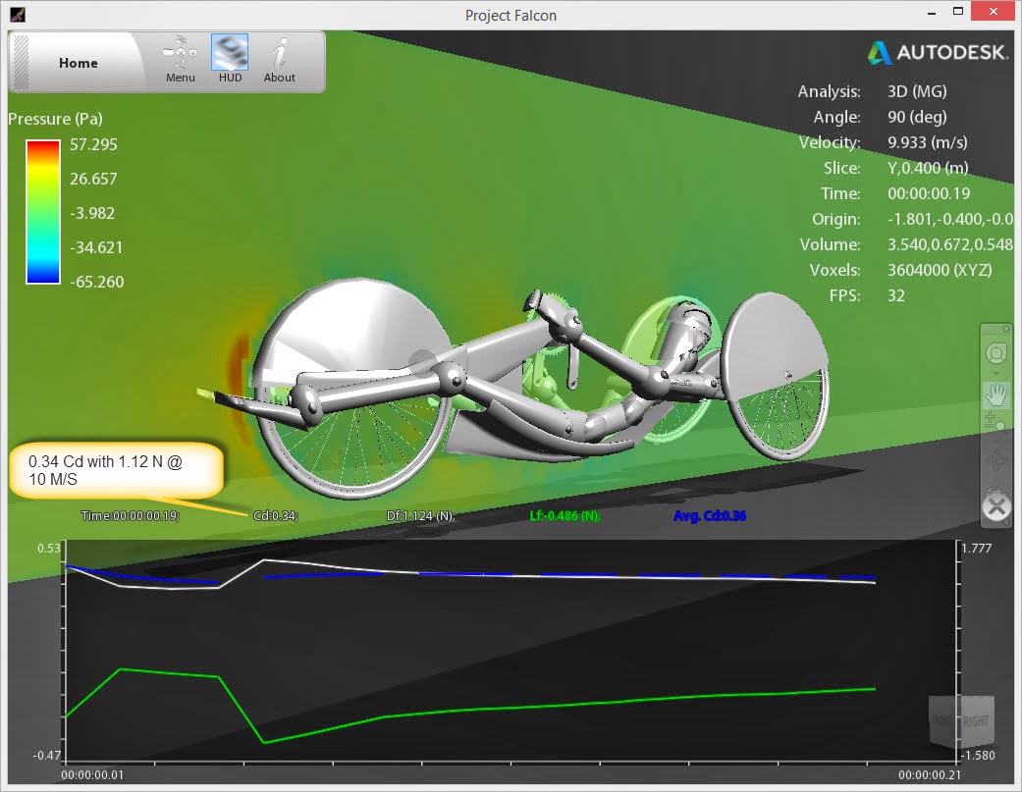Close the navigation bar with small X
Screen dimensions: 1022x792
pos(1005,329)
